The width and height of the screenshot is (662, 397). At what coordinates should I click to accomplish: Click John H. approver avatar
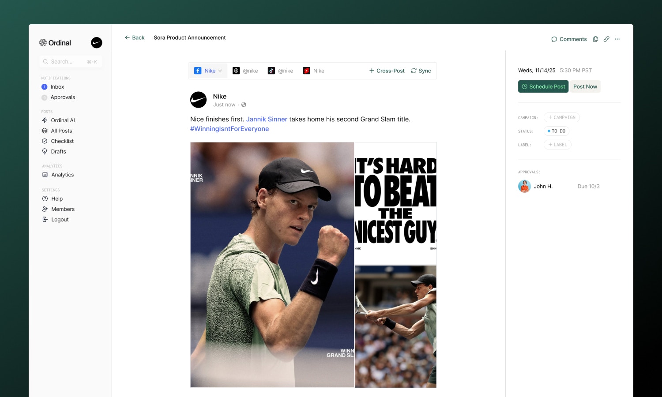pyautogui.click(x=524, y=186)
